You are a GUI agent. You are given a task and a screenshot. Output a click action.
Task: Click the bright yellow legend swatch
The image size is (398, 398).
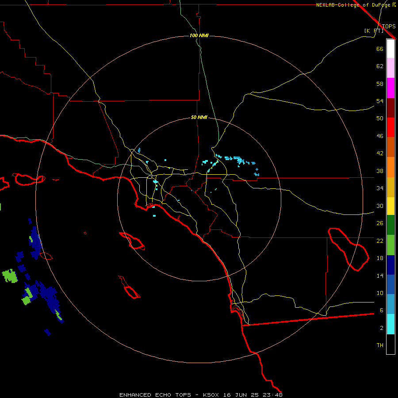click(x=390, y=206)
